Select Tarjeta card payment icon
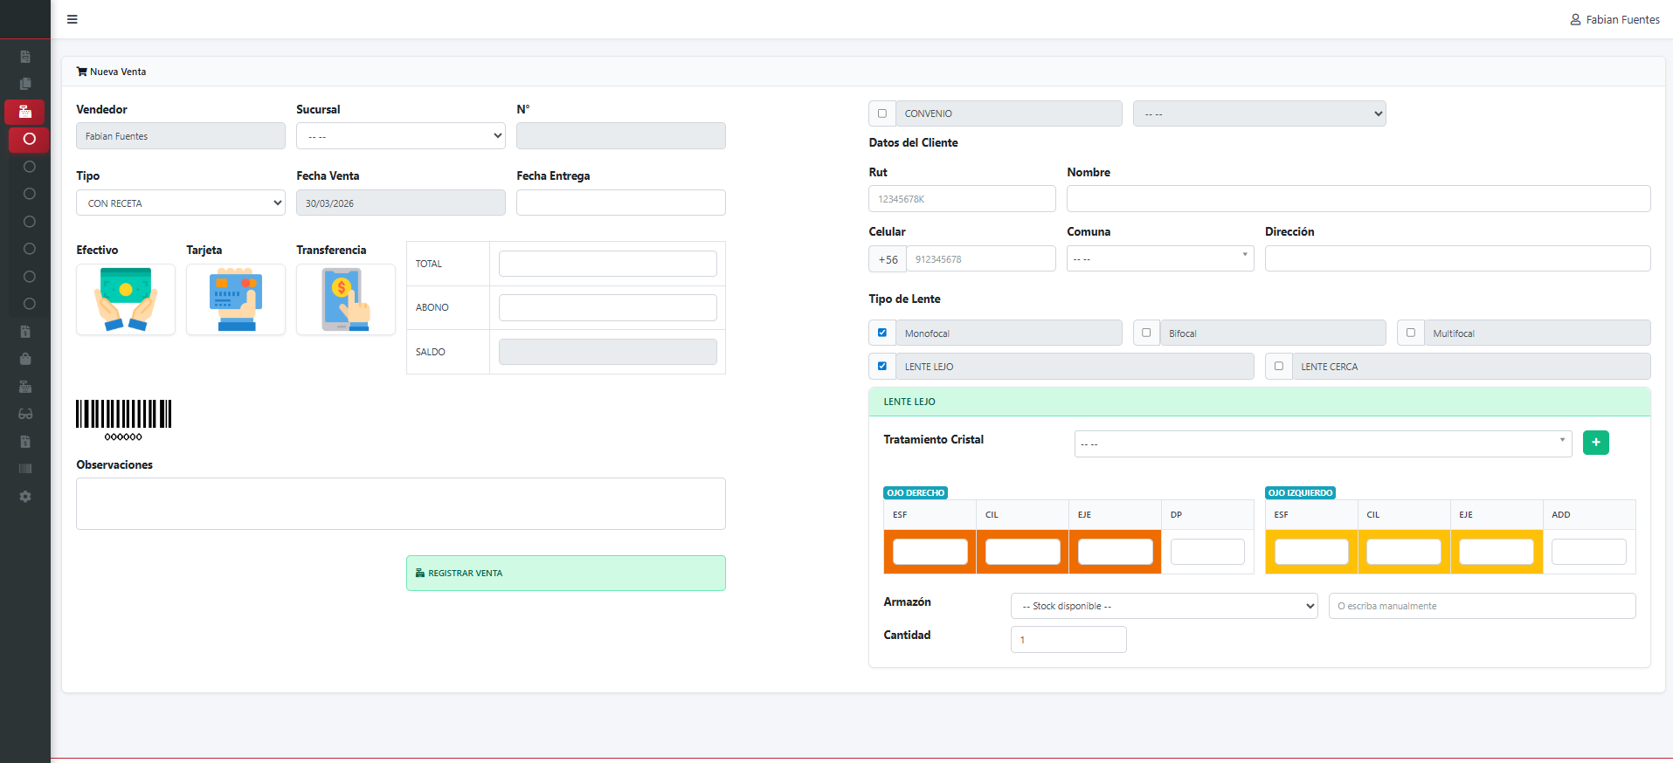The image size is (1673, 763). coord(236,299)
